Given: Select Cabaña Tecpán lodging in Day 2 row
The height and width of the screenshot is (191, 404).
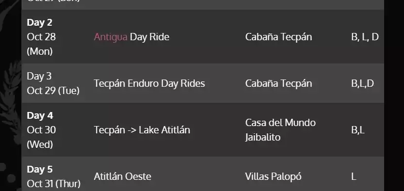Looking at the screenshot, I should (x=278, y=37).
